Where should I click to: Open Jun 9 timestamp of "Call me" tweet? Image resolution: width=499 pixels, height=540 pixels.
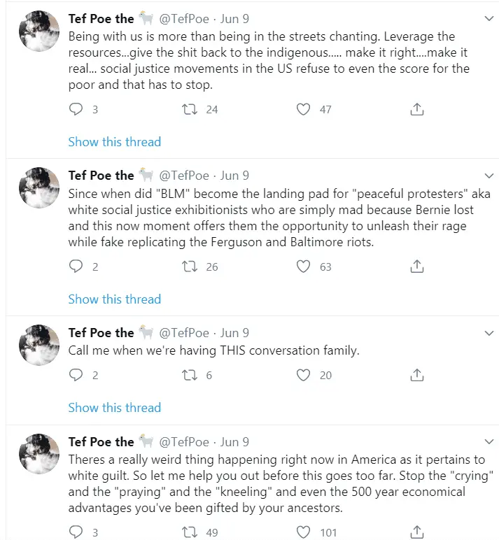[x=234, y=333]
